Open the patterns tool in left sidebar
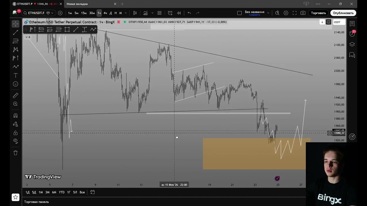This screenshot has height=206, width=367. tap(15, 49)
